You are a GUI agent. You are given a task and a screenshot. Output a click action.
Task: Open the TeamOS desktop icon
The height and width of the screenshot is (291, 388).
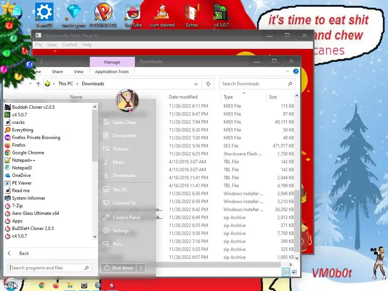[44, 15]
